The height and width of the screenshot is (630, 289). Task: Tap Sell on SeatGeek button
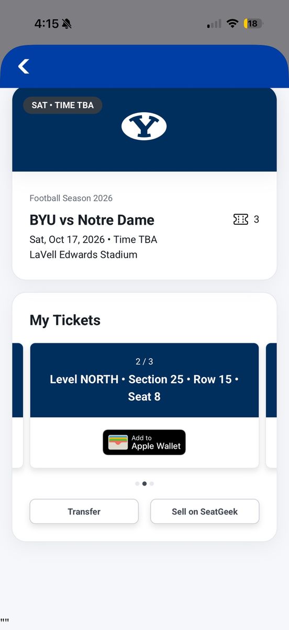(205, 511)
